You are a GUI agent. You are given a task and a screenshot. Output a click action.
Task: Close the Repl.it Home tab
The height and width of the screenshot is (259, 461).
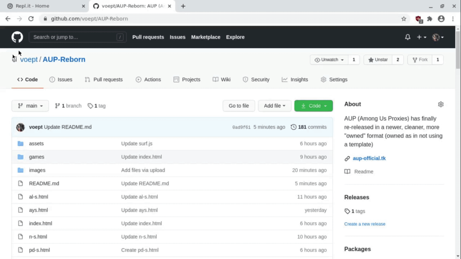(x=83, y=6)
